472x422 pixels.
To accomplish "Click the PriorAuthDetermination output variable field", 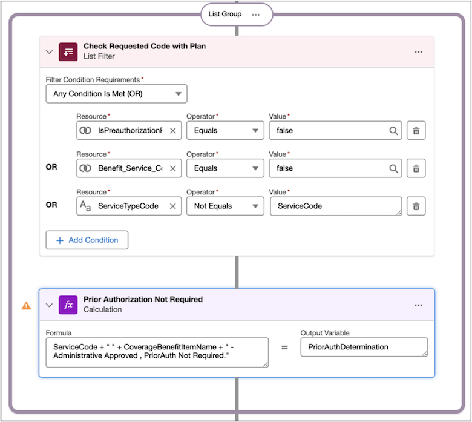I will [364, 347].
